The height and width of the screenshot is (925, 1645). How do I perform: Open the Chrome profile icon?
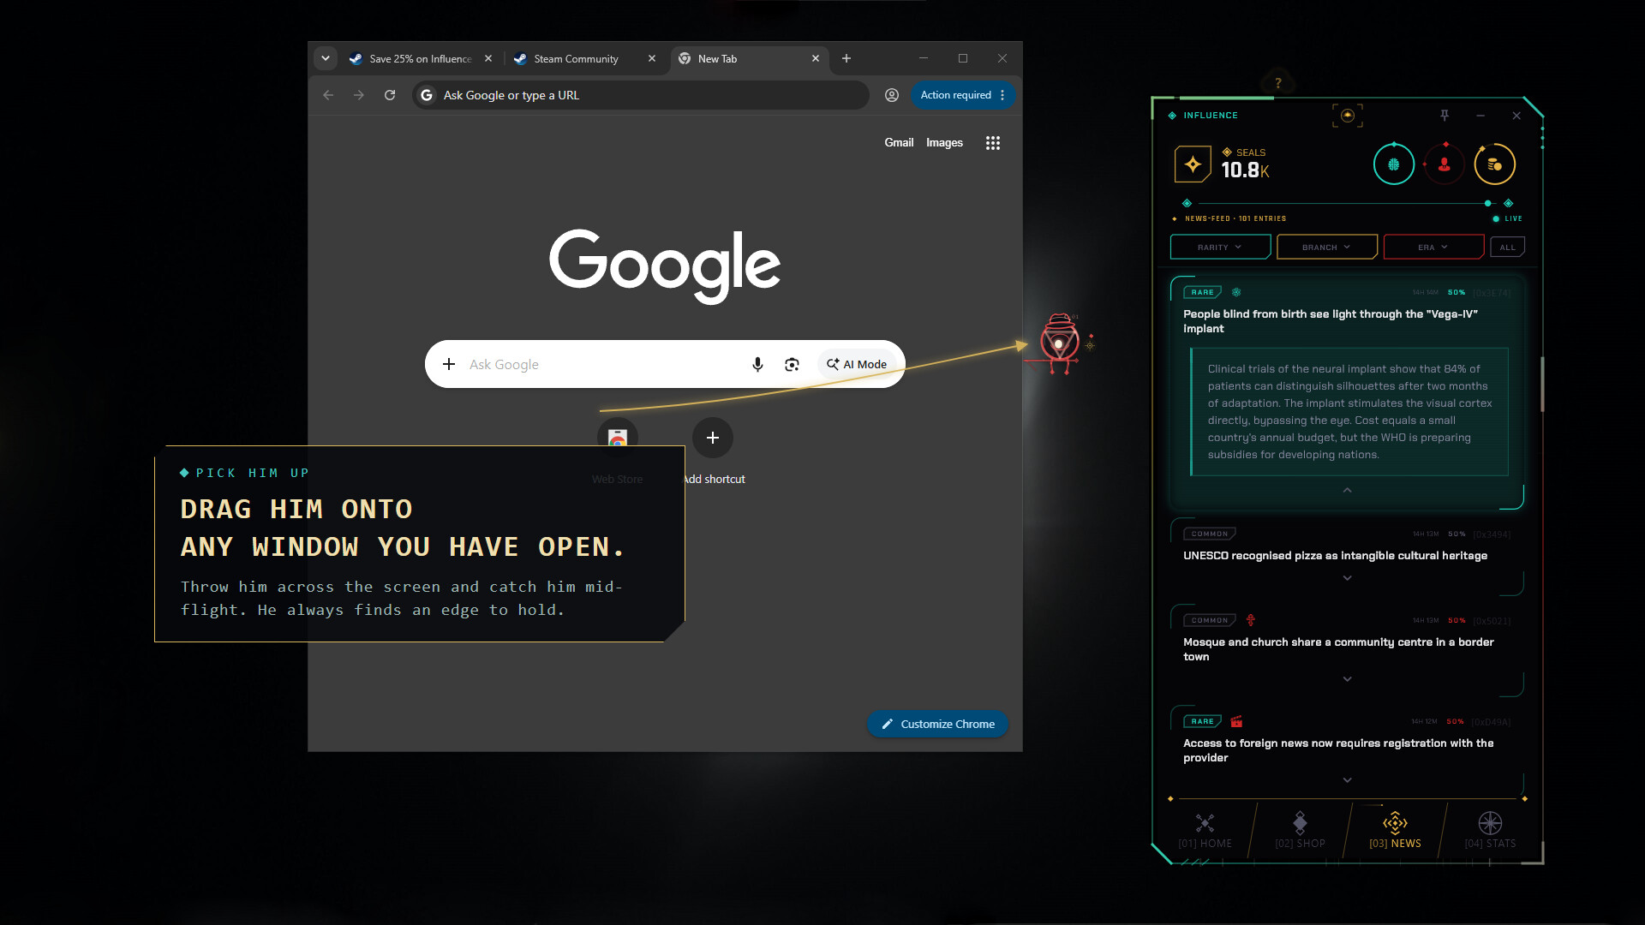click(x=891, y=95)
